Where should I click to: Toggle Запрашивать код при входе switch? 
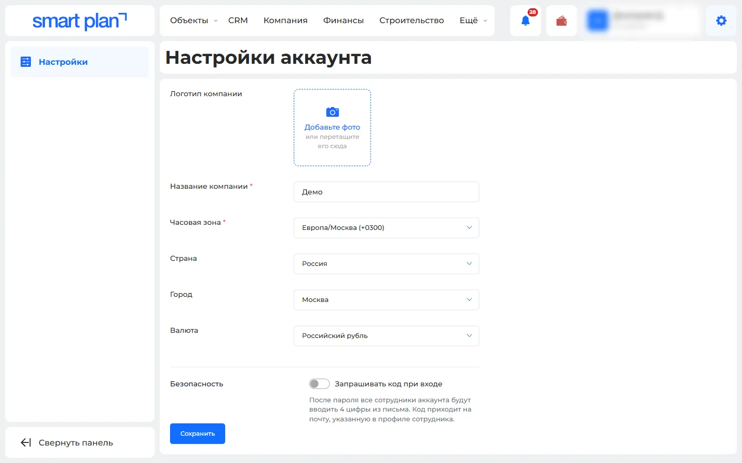[319, 384]
